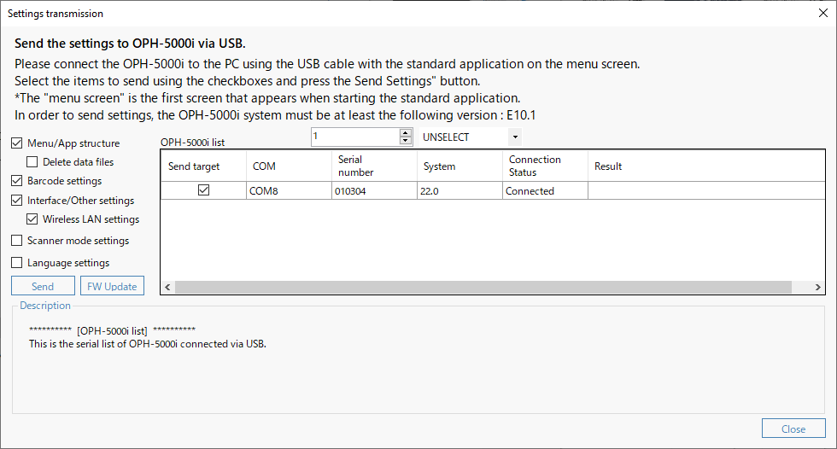The image size is (837, 449).
Task: Uncheck the Menu/App structure checkbox
Action: [x=17, y=143]
